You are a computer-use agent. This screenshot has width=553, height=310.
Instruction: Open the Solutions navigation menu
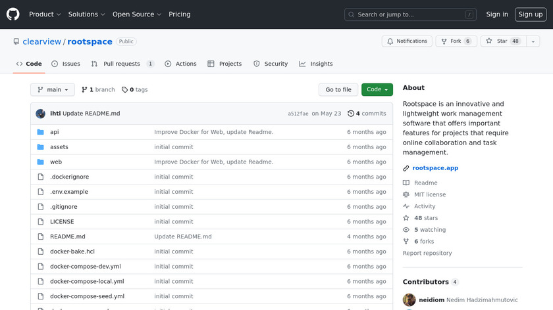pos(86,14)
